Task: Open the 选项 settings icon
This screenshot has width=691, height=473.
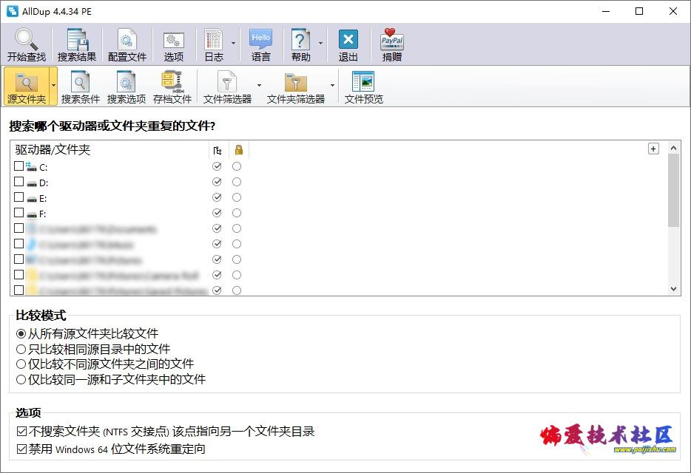Action: point(174,40)
